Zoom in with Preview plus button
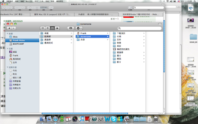The height and width of the screenshot is (124, 198). 23,7
